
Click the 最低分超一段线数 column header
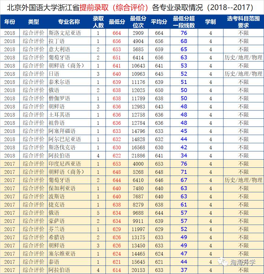(x=184, y=22)
